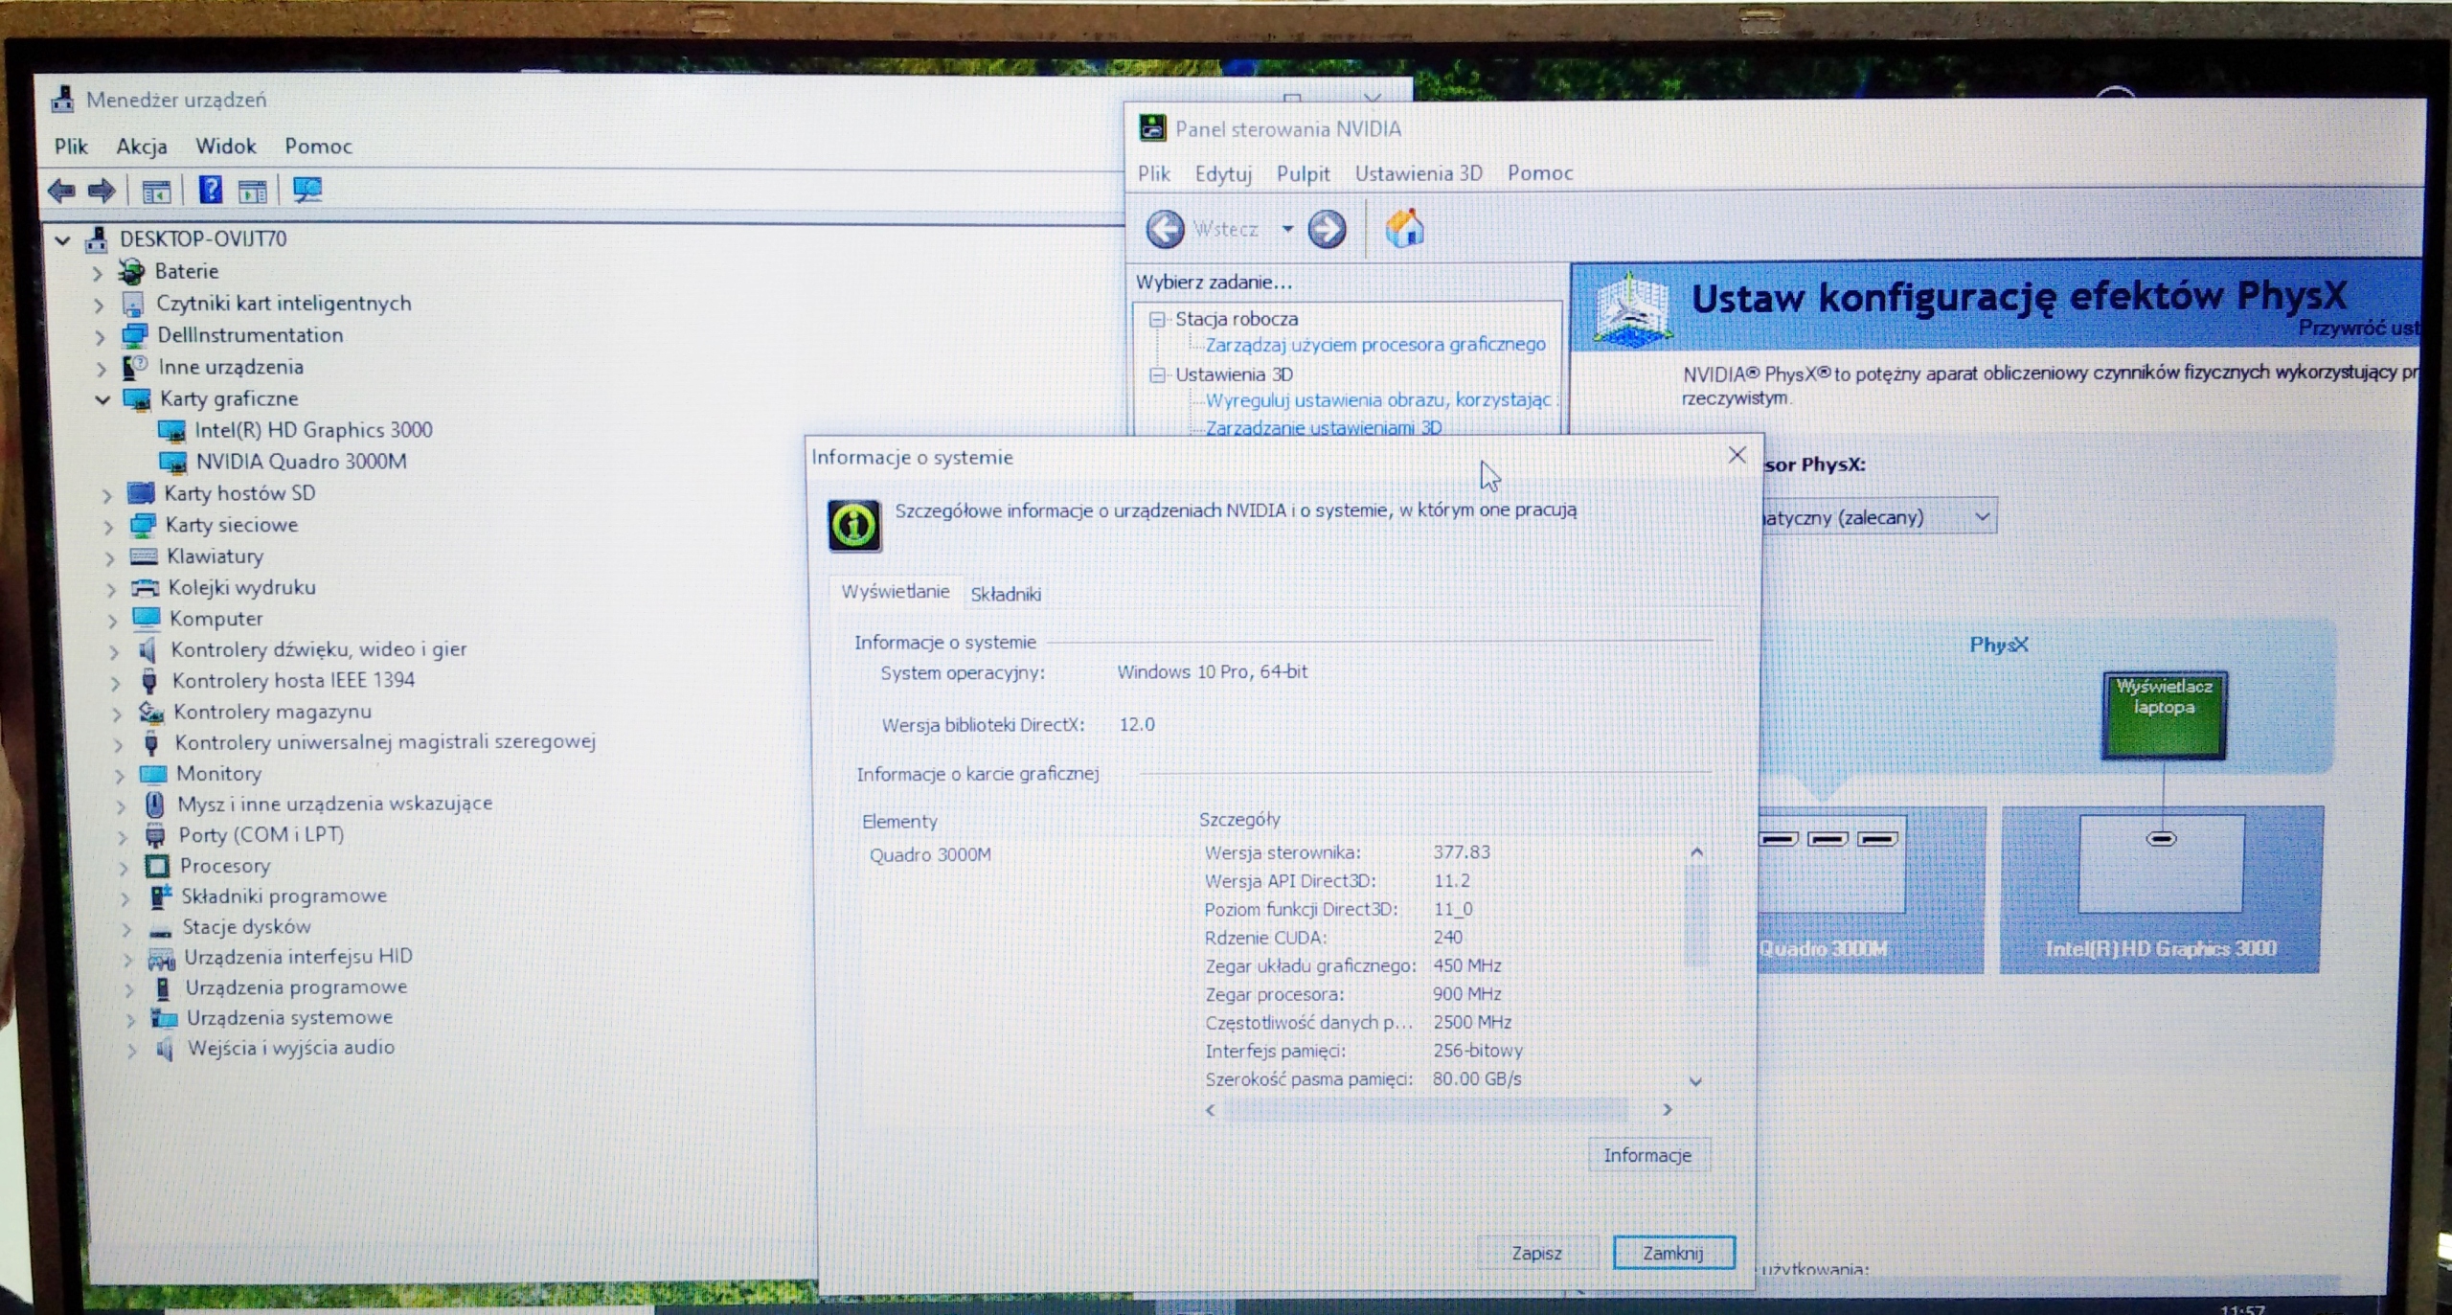Click the properties panel icon next to Help
Image resolution: width=2452 pixels, height=1315 pixels.
pyautogui.click(x=253, y=192)
